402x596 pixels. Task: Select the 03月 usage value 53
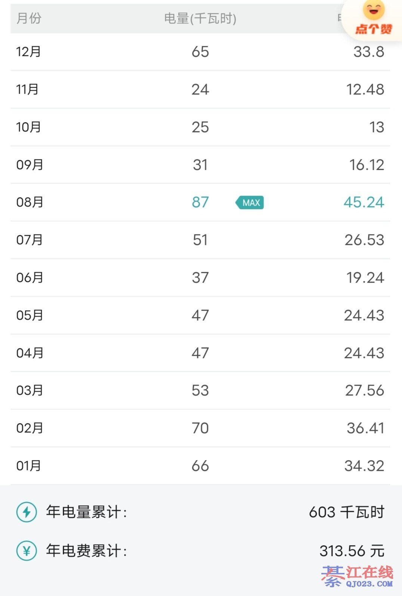click(200, 391)
